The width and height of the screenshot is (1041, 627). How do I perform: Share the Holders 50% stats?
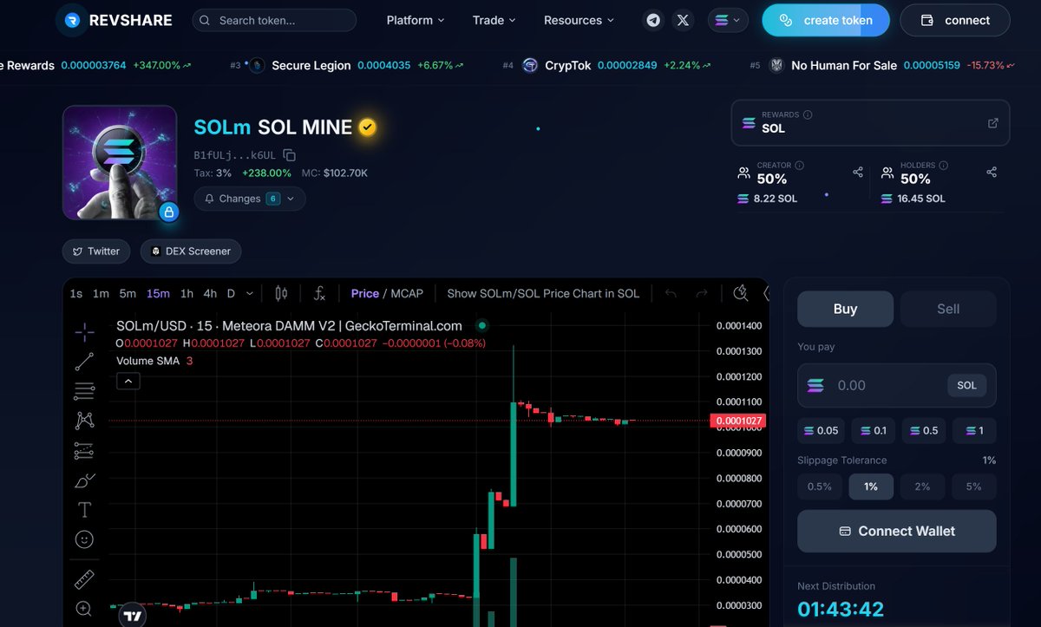click(x=992, y=173)
